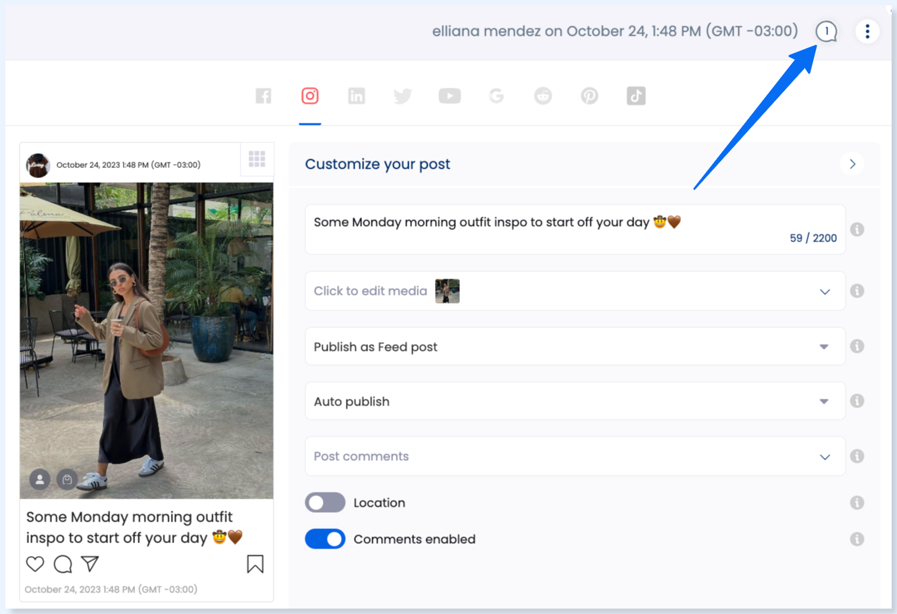Click the tag people icon on the photo
The image size is (897, 614).
click(40, 480)
